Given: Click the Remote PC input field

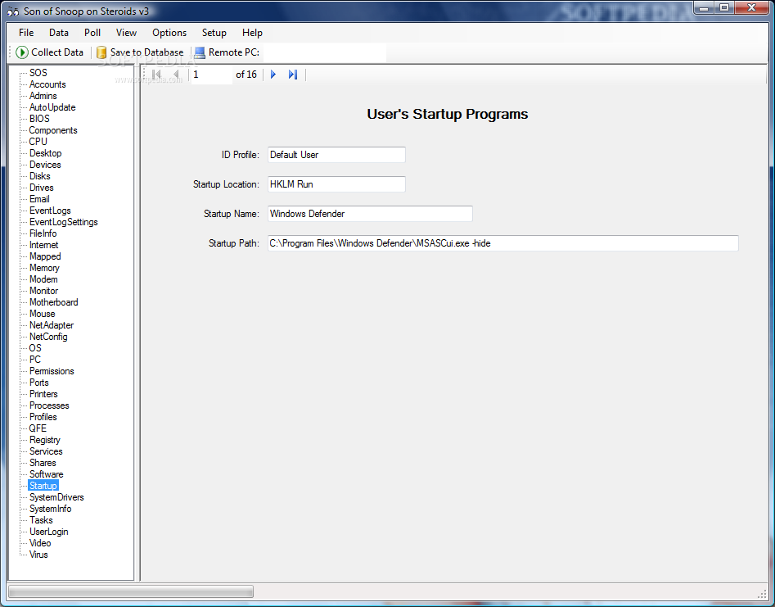Looking at the screenshot, I should 324,52.
